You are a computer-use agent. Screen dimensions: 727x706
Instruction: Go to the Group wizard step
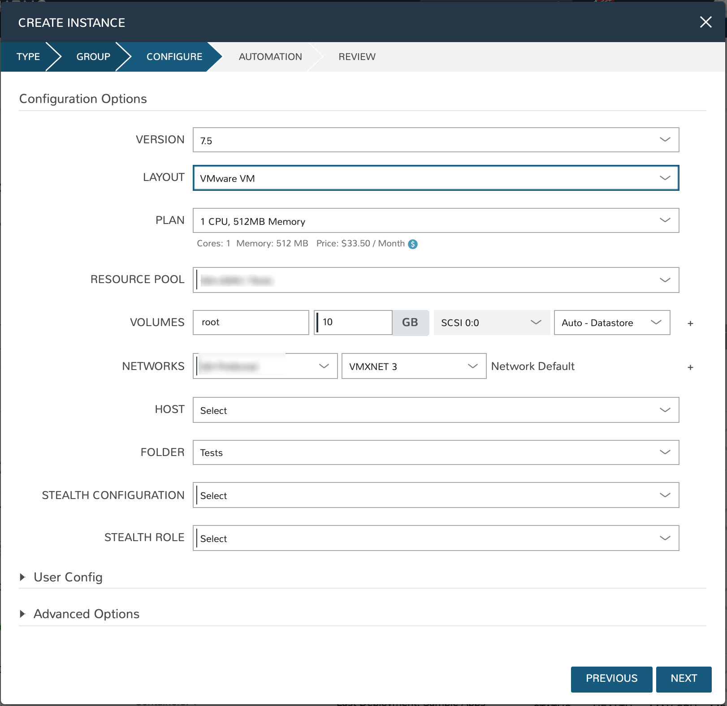pos(93,57)
